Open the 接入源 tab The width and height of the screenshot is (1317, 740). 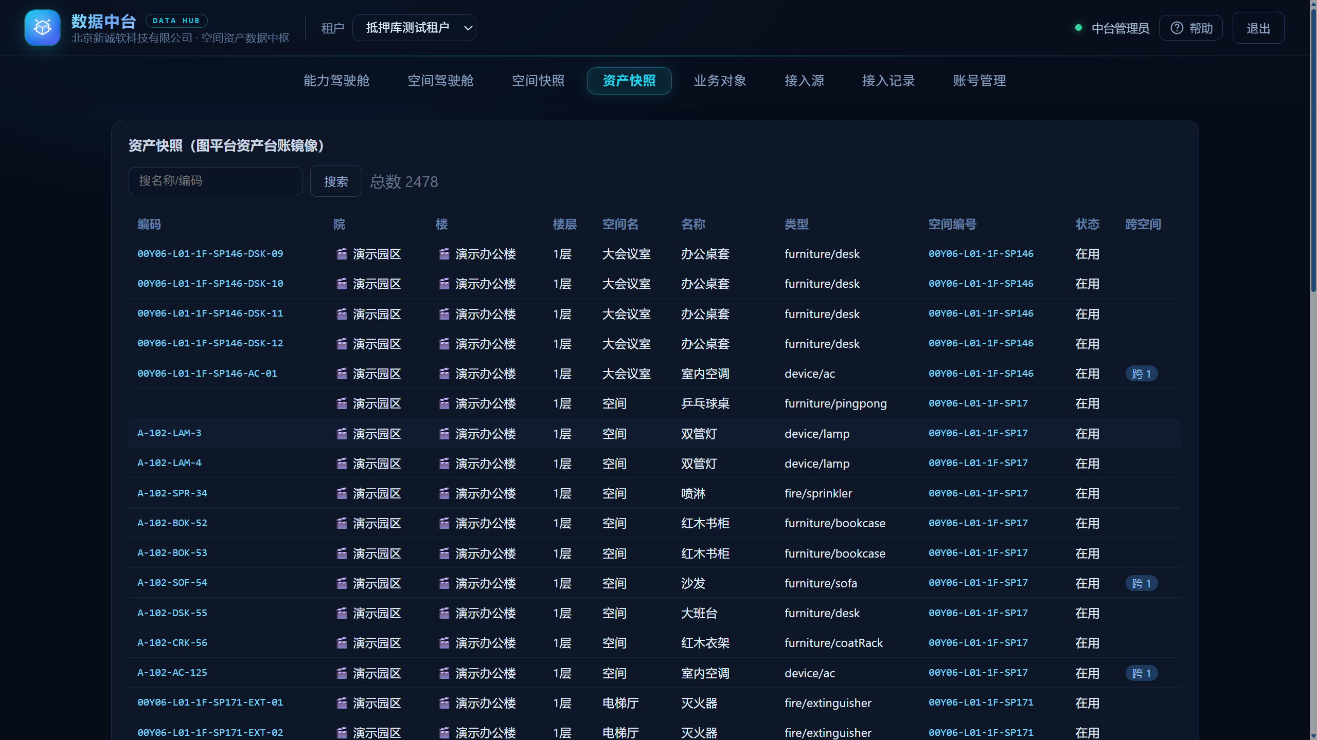pyautogui.click(x=804, y=81)
